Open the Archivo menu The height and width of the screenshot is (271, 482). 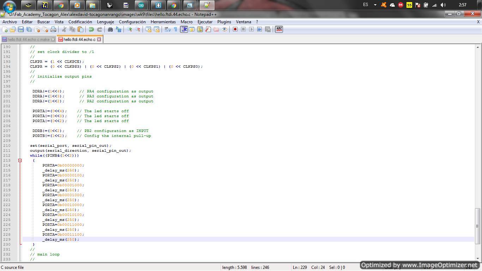[x=10, y=22]
